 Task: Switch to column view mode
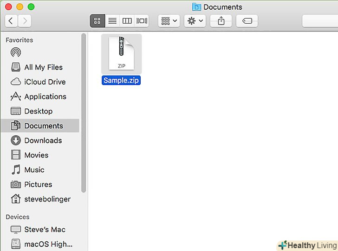(127, 21)
